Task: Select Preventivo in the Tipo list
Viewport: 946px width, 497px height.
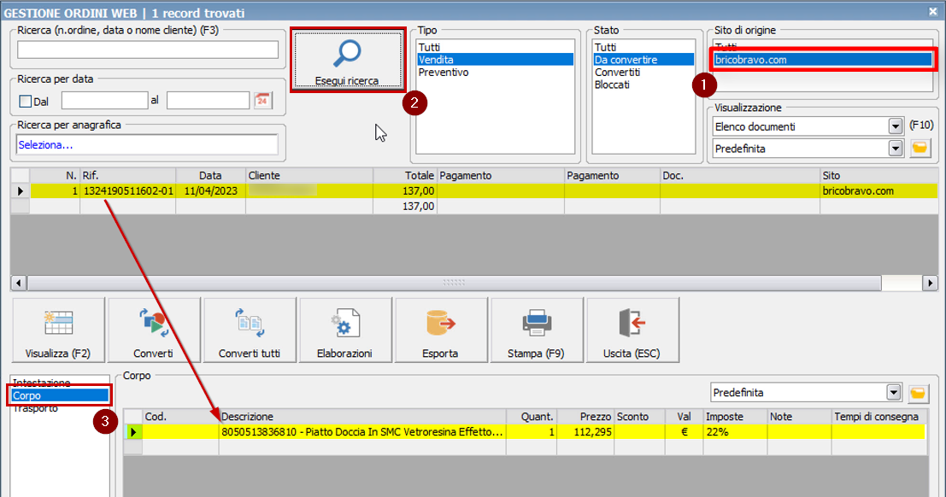Action: click(x=444, y=73)
